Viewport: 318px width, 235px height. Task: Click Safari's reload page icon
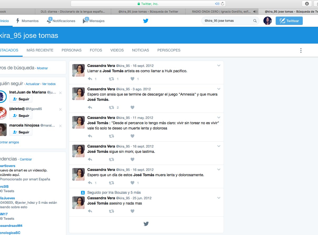coord(222,4)
